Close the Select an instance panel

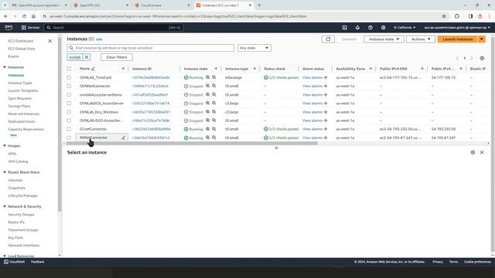[x=482, y=152]
